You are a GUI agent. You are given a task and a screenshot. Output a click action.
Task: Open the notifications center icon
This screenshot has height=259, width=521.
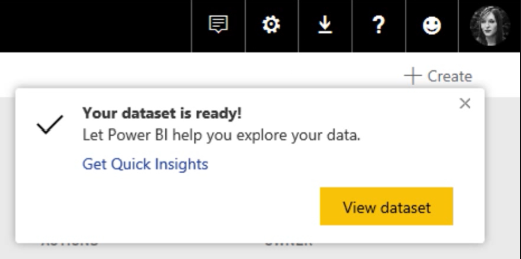point(218,25)
